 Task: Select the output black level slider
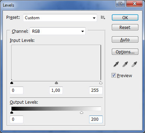tap(12, 112)
